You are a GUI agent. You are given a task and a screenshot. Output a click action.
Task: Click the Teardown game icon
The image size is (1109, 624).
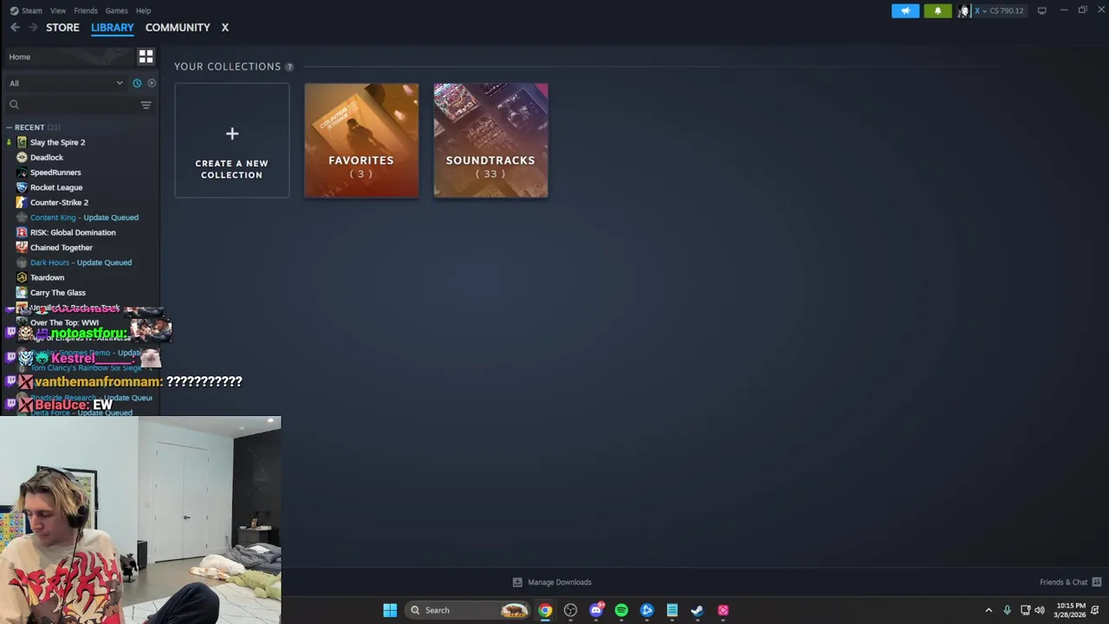point(22,277)
